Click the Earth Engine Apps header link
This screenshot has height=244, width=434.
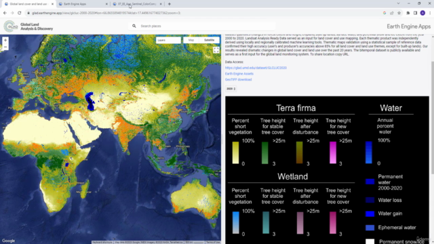(408, 26)
